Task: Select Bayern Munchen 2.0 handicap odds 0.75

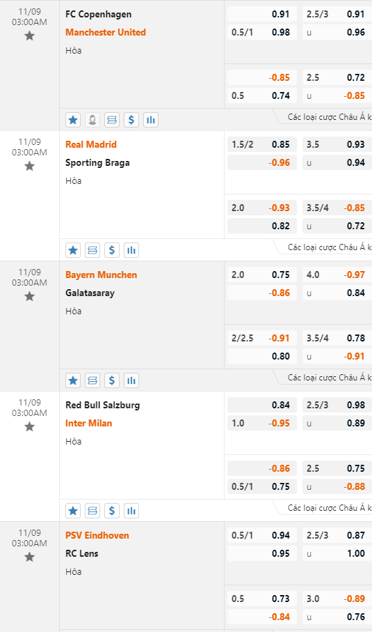Action: pyautogui.click(x=262, y=275)
